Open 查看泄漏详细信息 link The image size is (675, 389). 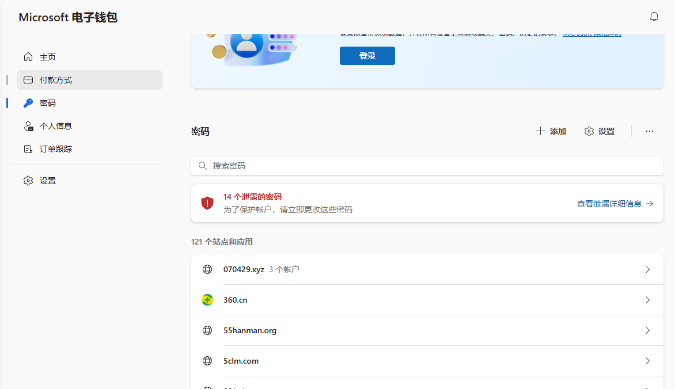pos(615,204)
